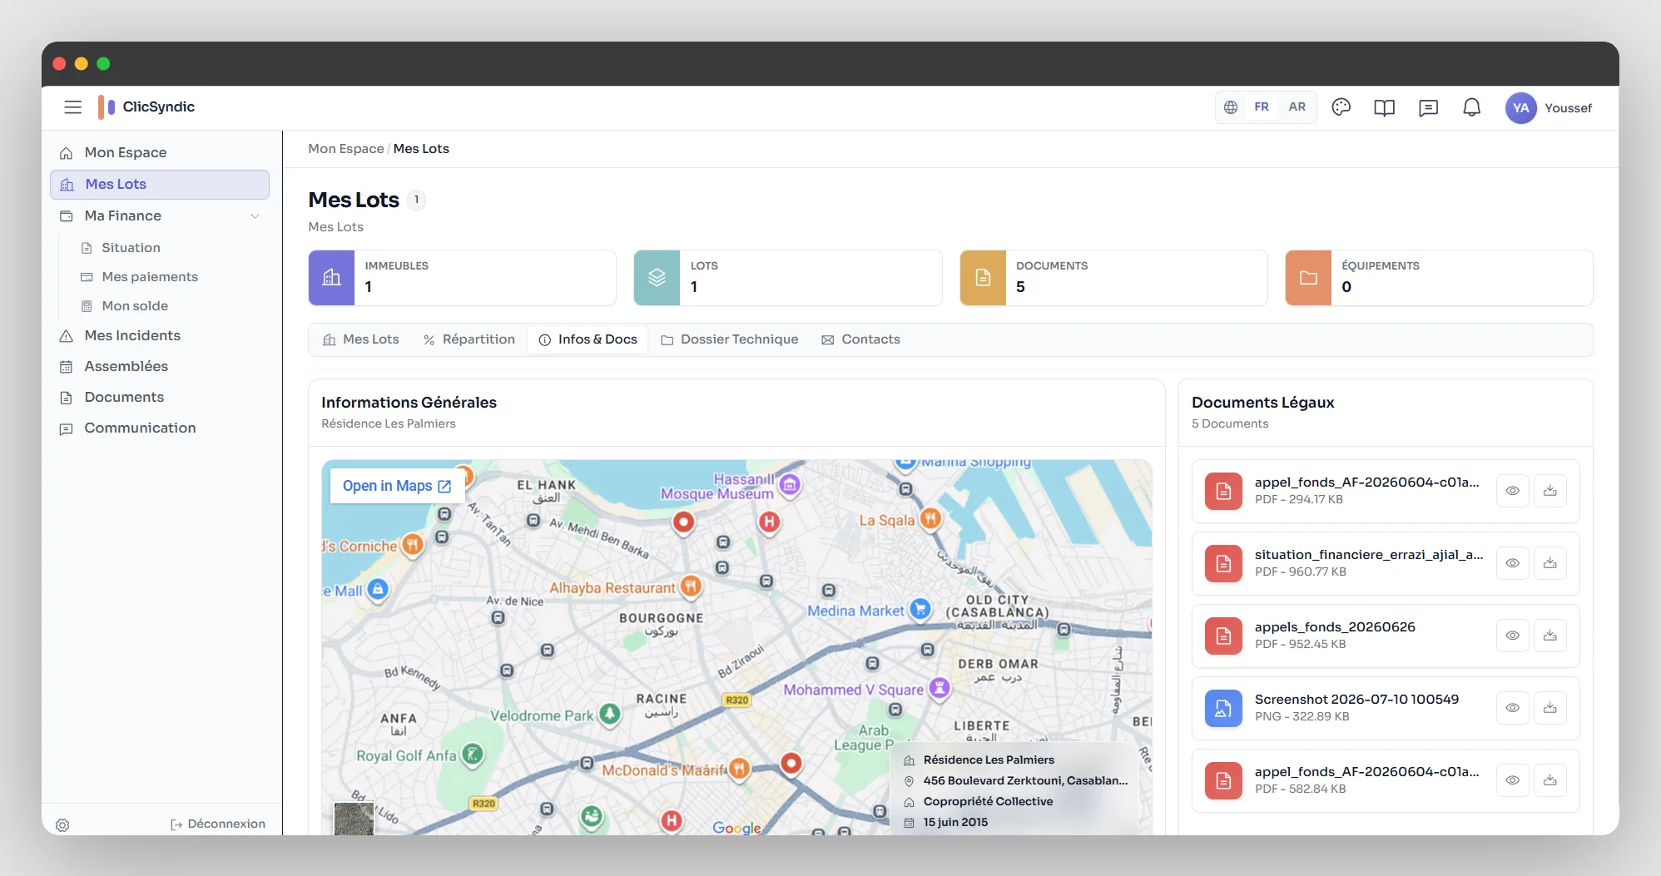Screen dimensions: 1661x876
Task: Click the Documents stat card icon
Action: 983,278
